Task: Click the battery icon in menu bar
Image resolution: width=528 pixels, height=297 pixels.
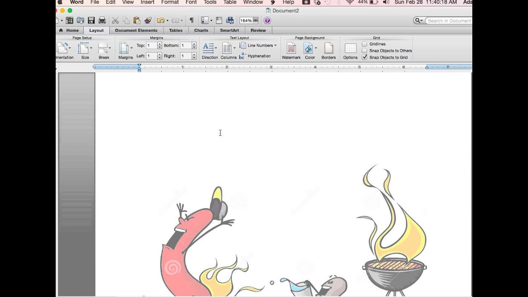Action: point(375,2)
